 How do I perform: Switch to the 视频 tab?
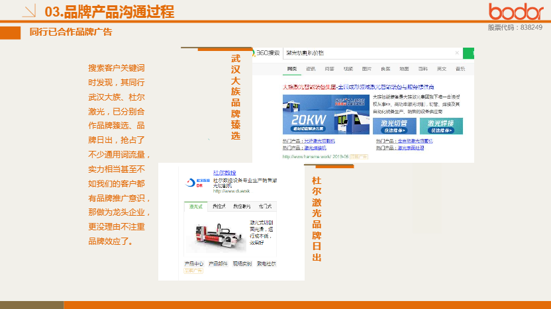coord(348,69)
